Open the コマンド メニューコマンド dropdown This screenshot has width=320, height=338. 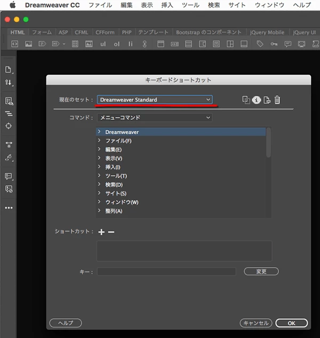click(155, 118)
